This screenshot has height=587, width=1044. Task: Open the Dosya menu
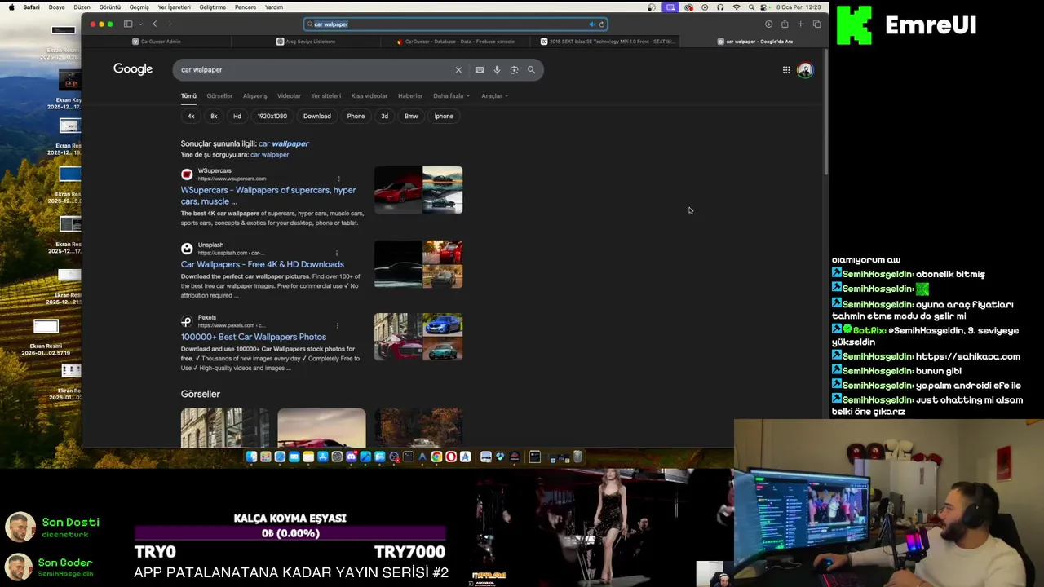[x=56, y=7]
